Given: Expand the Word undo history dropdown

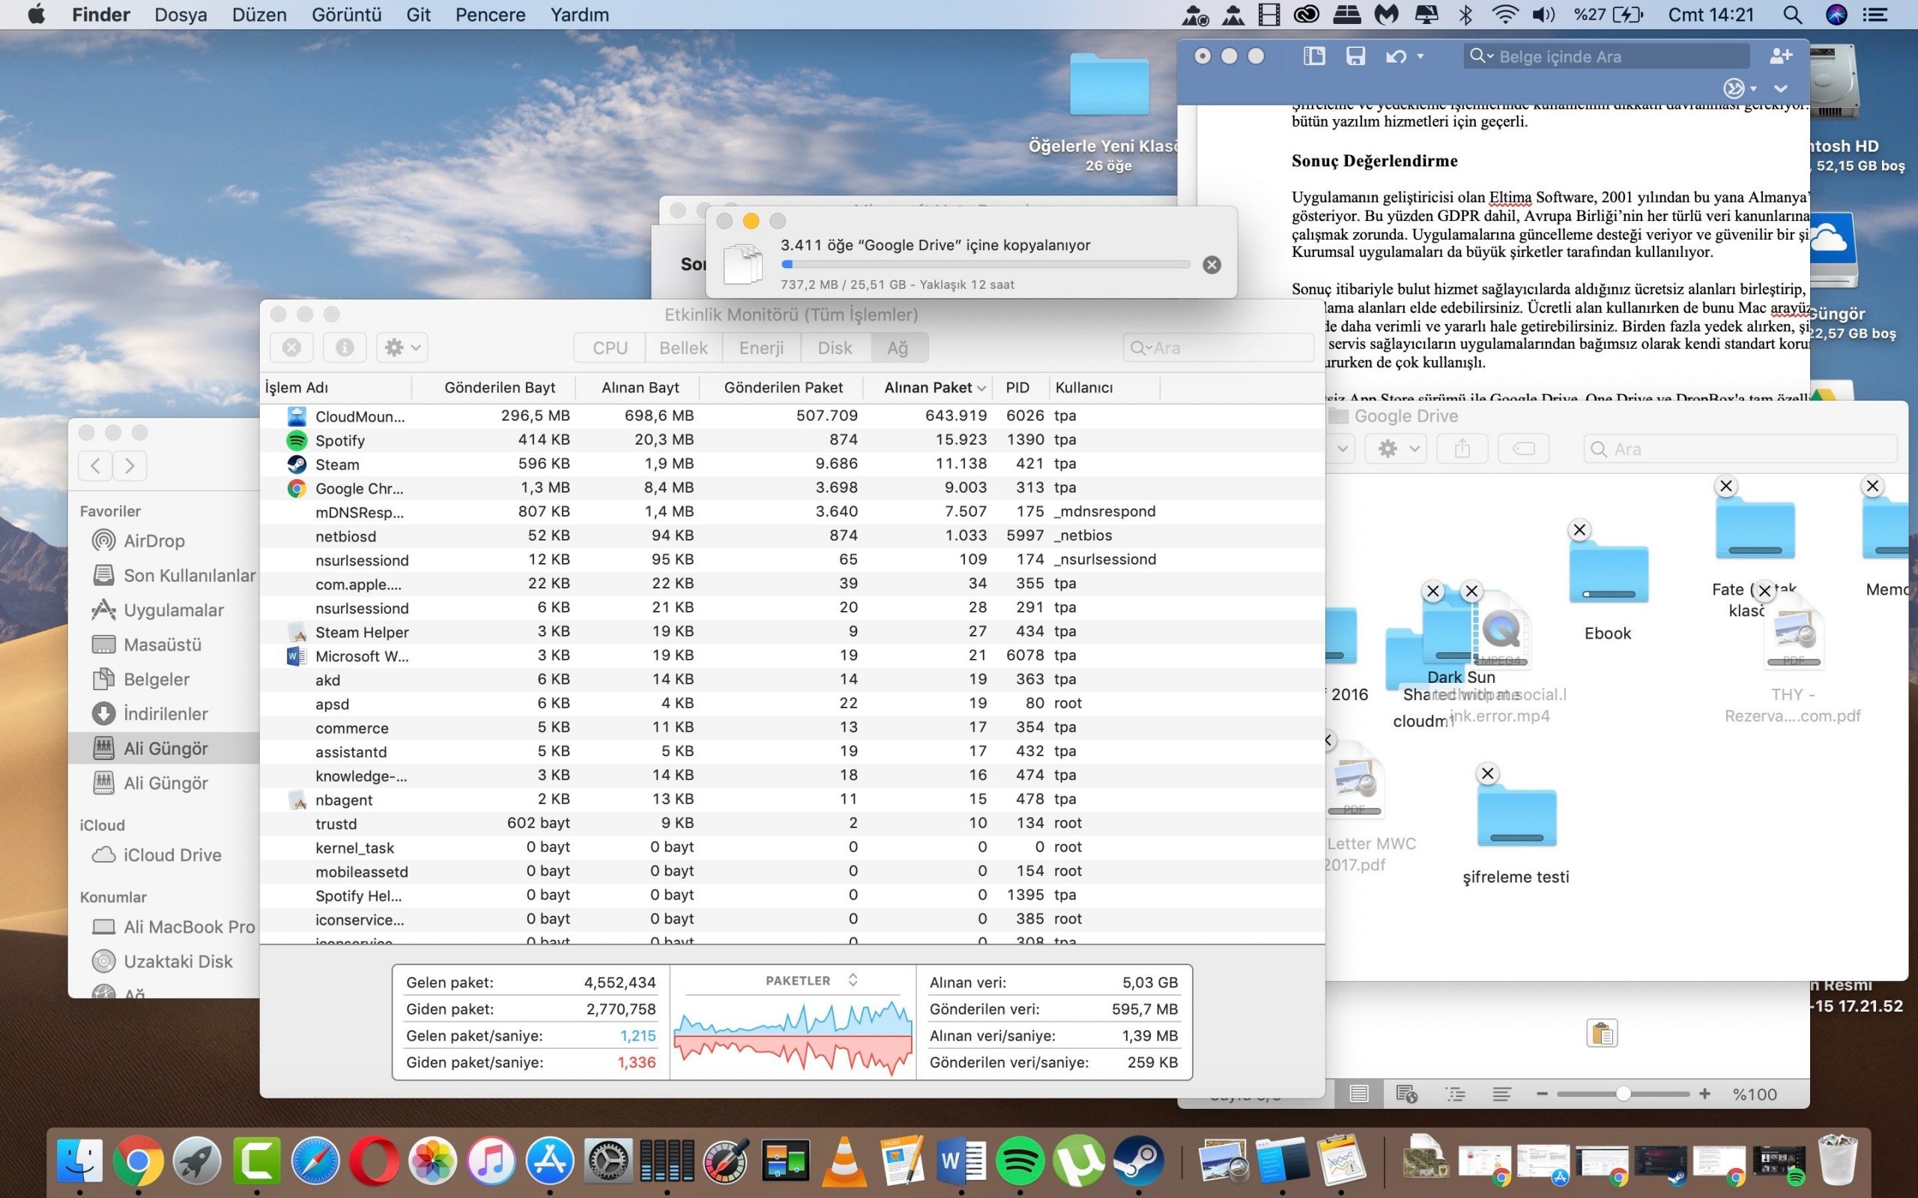Looking at the screenshot, I should point(1421,56).
